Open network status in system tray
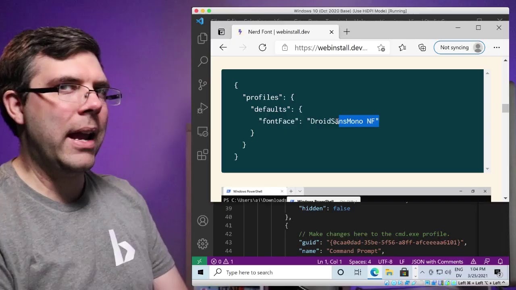 pos(439,272)
